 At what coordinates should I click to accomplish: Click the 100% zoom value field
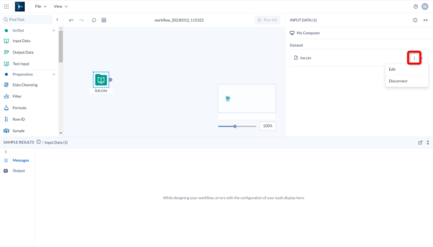click(x=268, y=126)
